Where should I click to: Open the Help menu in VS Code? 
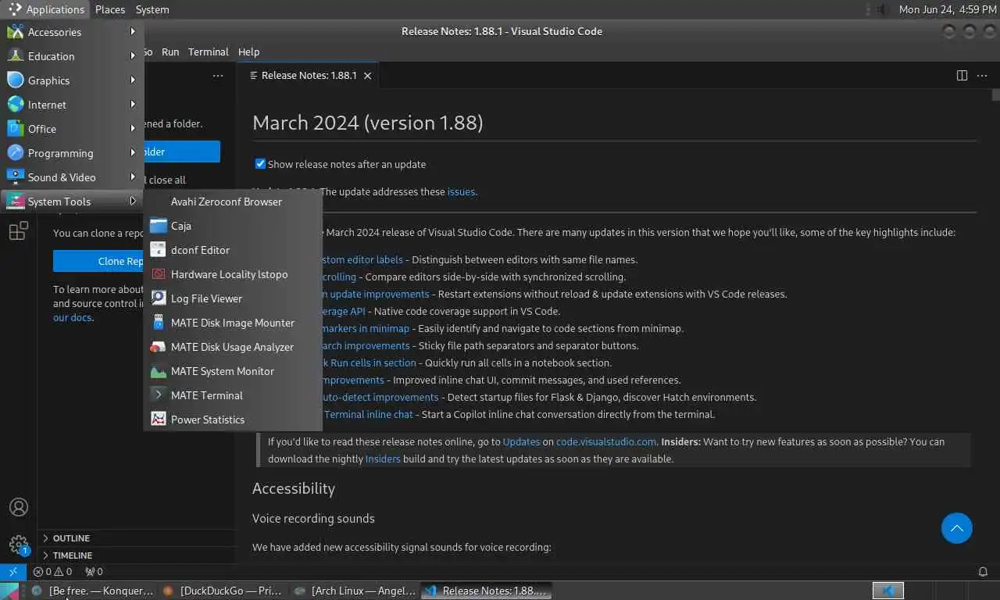pos(248,52)
